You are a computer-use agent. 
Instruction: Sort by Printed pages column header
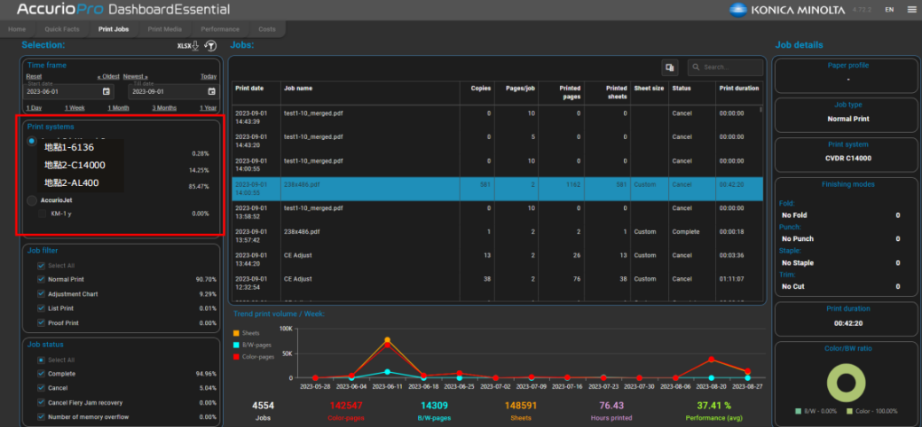[x=562, y=92]
